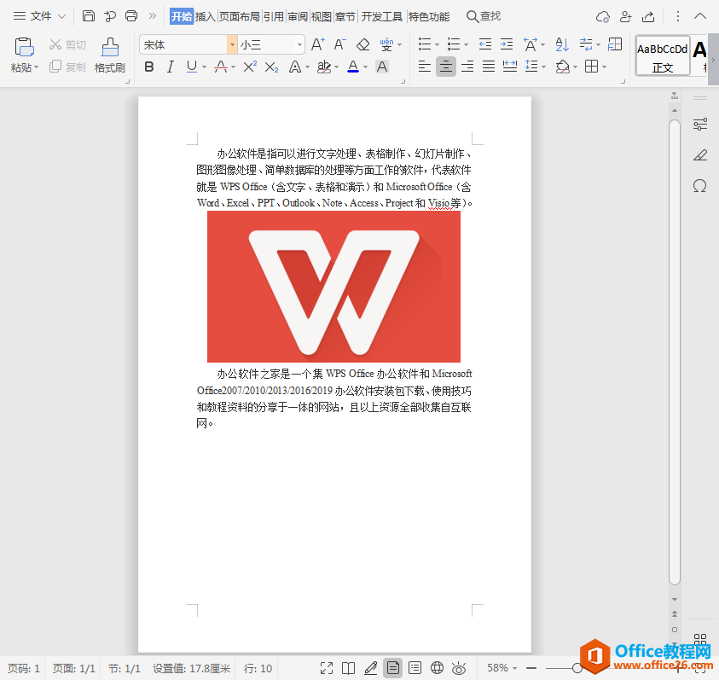Switch to reading mode book icon

pyautogui.click(x=349, y=668)
